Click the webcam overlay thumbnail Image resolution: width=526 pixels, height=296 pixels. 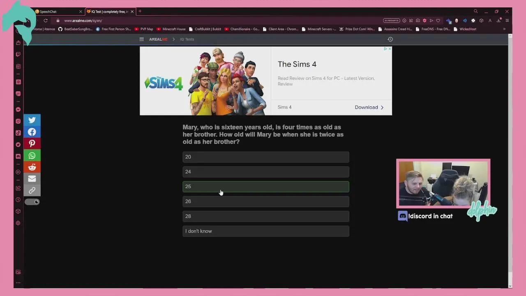pyautogui.click(x=443, y=183)
